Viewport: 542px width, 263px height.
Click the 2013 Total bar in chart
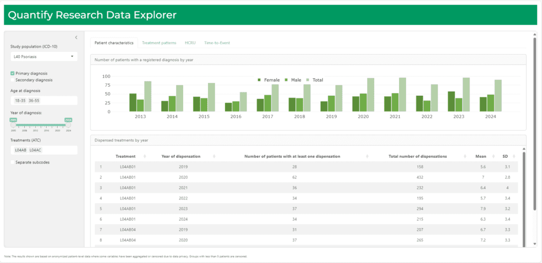point(148,96)
